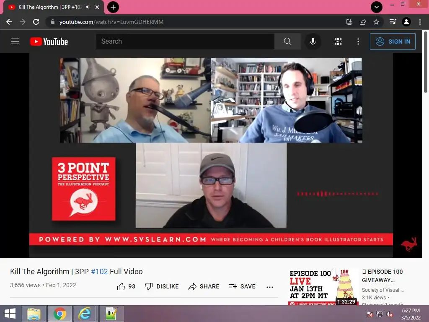This screenshot has width=429, height=322.
Task: Open the Windows Start menu
Action: [x=10, y=314]
